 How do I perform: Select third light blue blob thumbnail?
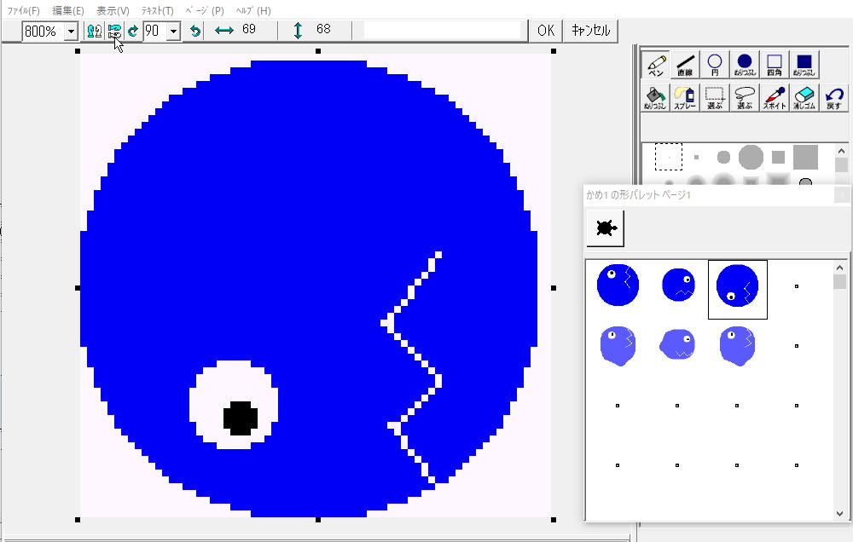(x=737, y=346)
